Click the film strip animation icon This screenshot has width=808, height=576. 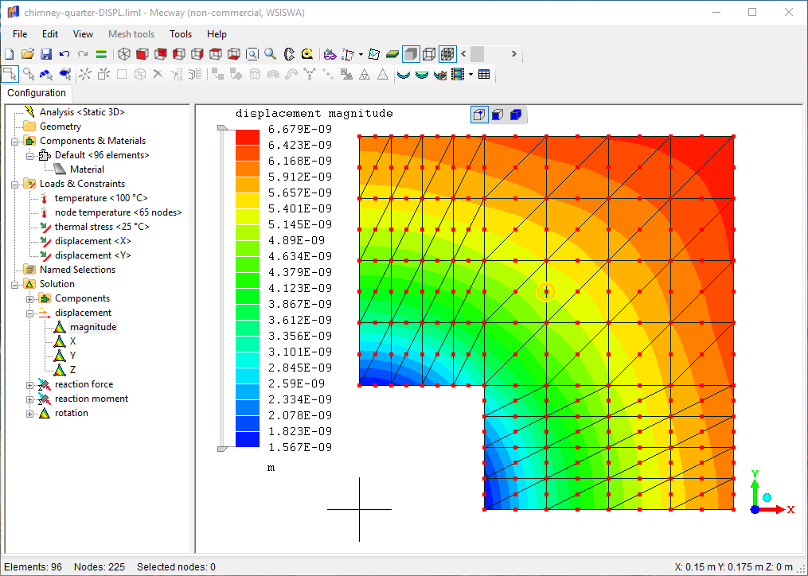coord(458,74)
